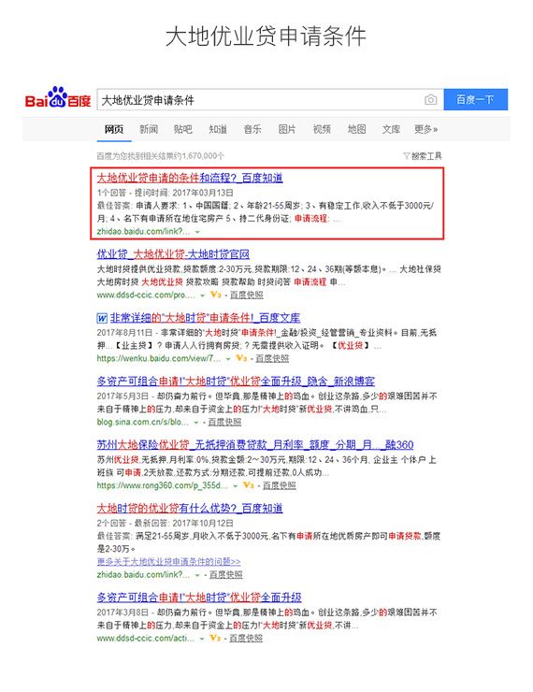The height and width of the screenshot is (692, 533).
Task: Open the 更多» menu in navigation
Action: (x=425, y=129)
